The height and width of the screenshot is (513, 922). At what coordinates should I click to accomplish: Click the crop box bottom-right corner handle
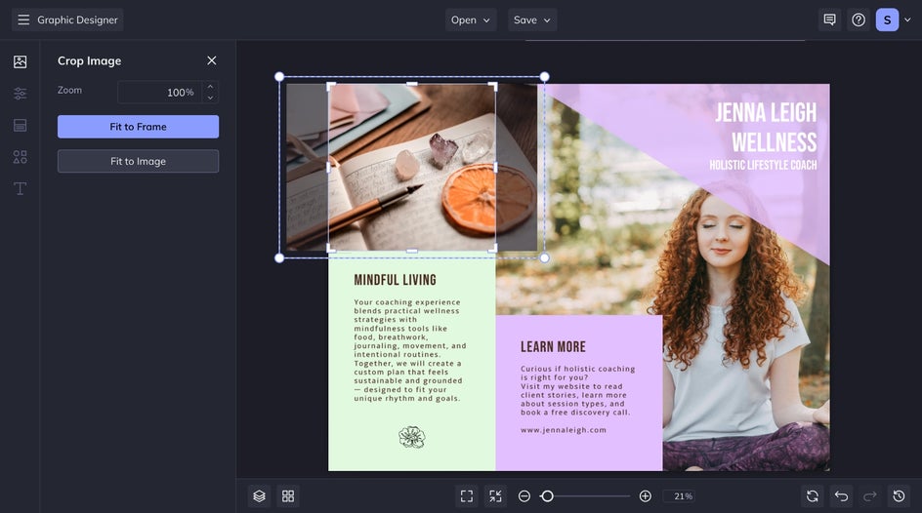click(494, 250)
